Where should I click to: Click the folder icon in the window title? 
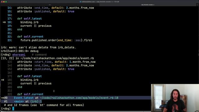click(81, 2)
